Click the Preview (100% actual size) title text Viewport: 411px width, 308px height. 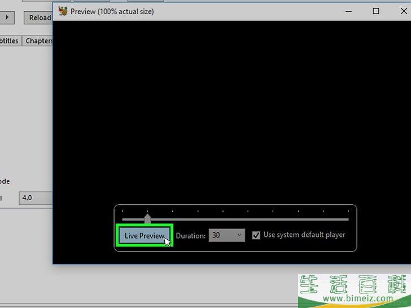click(112, 11)
